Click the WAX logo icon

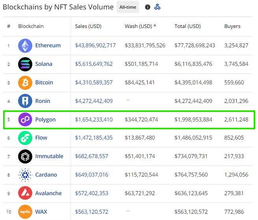pos(25,212)
